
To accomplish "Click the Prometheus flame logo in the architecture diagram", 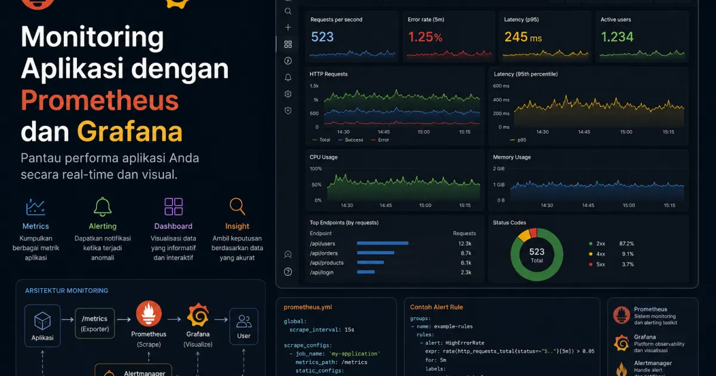I will tap(149, 314).
